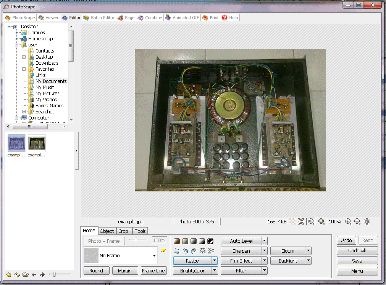This screenshot has width=386, height=285.
Task: Open the Resize dropdown arrow
Action: [215, 261]
